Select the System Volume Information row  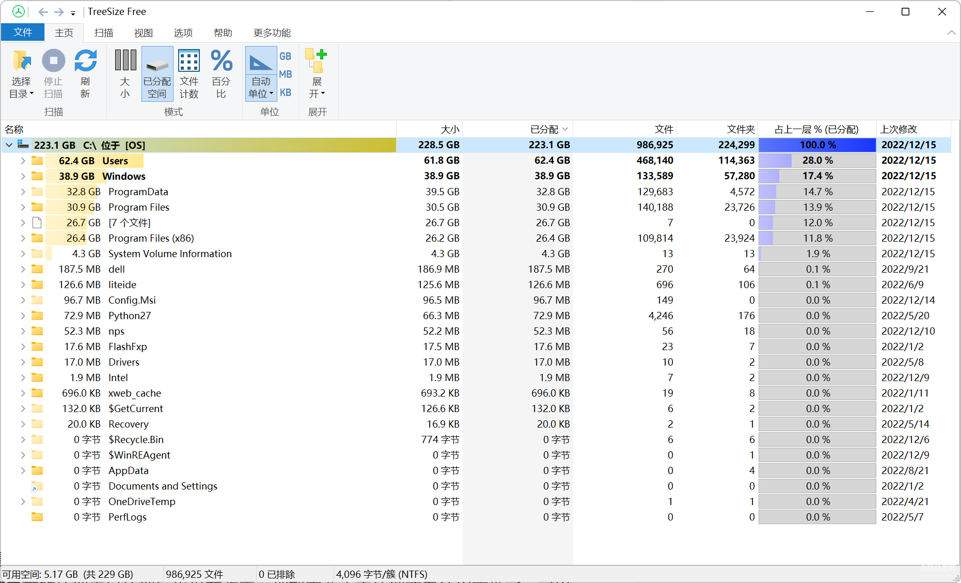476,254
